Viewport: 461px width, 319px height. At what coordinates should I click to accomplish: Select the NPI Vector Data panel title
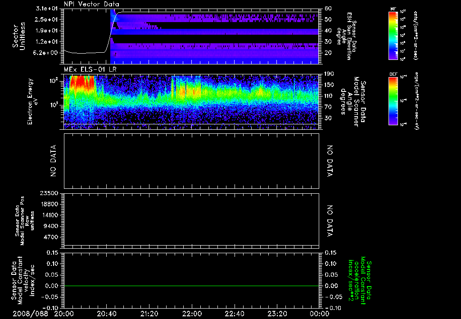coord(92,4)
